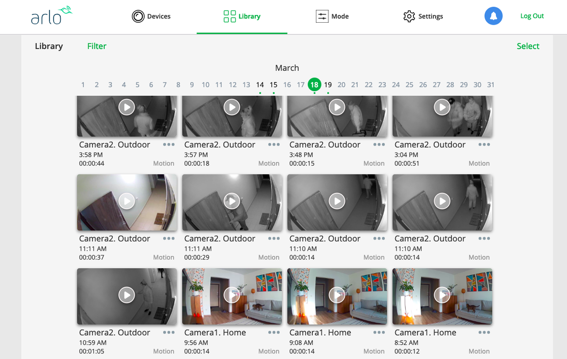Play the 00:00:29 long 11:11 AM recording
Viewport: 567px width, 359px height.
(x=232, y=201)
